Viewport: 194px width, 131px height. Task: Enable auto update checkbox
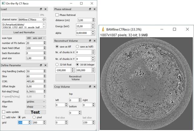click(x=4, y=112)
